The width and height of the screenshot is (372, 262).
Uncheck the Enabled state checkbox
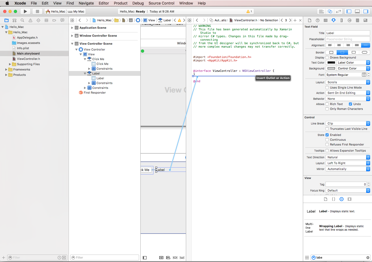tap(327, 135)
